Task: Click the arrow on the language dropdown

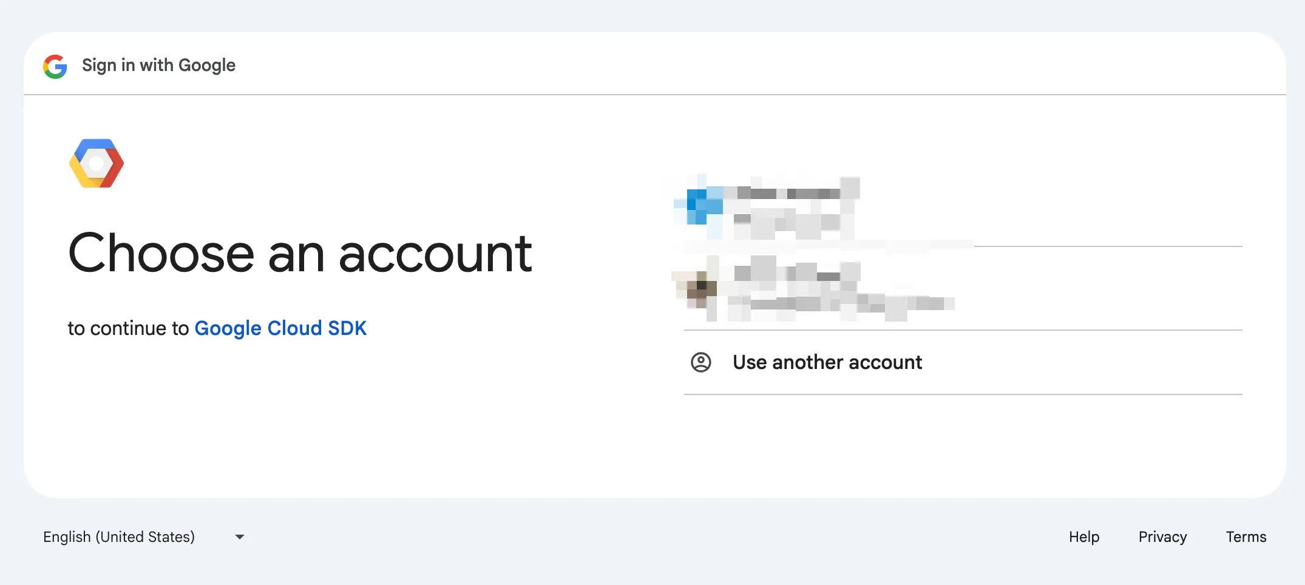Action: 240,537
